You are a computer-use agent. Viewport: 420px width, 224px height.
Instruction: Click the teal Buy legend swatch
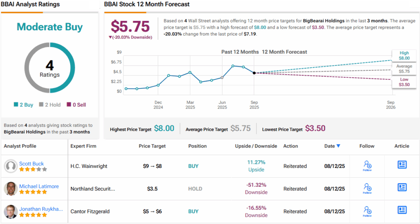click(x=16, y=105)
